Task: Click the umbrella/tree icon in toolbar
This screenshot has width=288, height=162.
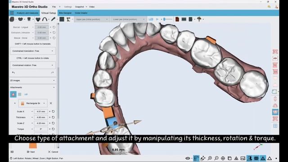Action: (x=199, y=19)
